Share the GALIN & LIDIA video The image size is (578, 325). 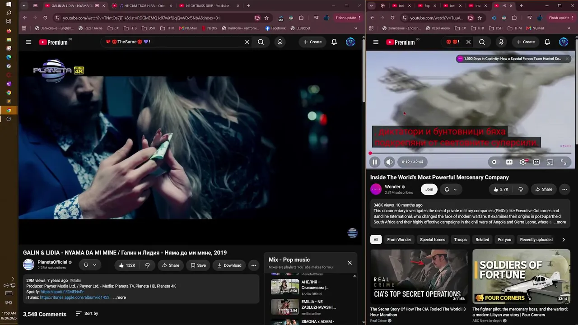(171, 265)
